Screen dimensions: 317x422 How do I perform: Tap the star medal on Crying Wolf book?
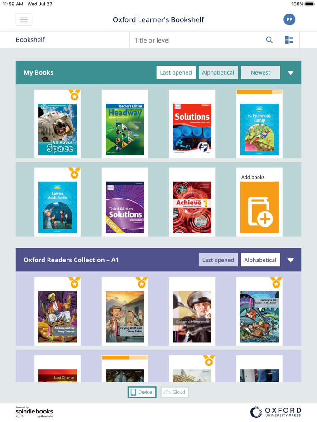[141, 282]
